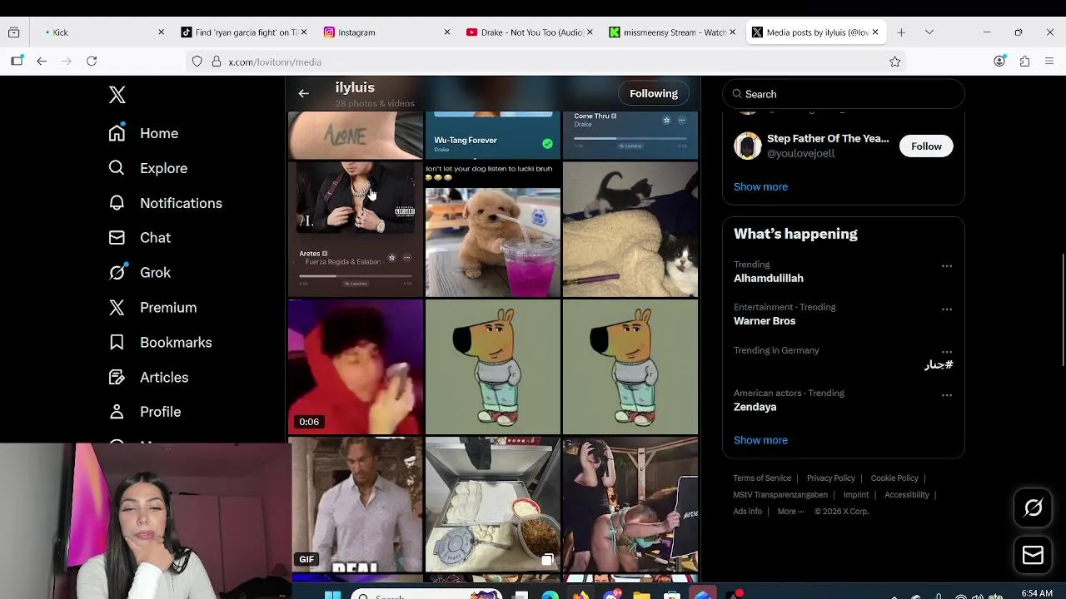
Task: Open Notifications in sidebar
Action: [x=165, y=203]
